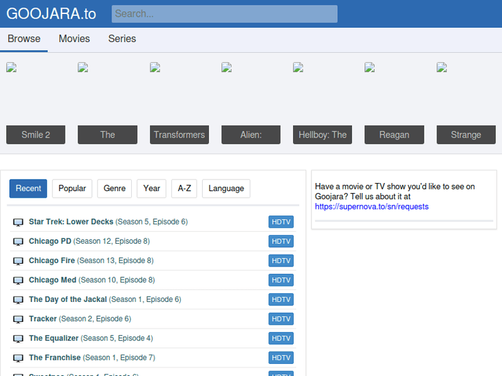Click the TV icon next to The Franchise

coord(18,358)
